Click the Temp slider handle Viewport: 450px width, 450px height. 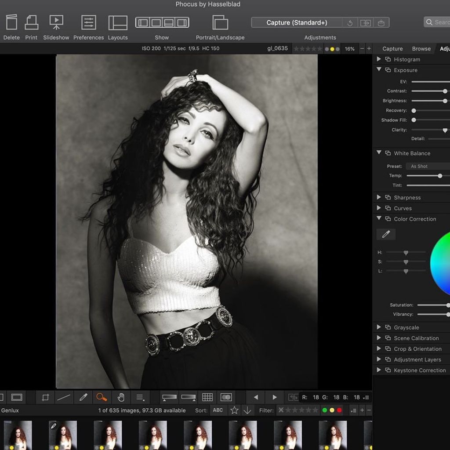(440, 176)
